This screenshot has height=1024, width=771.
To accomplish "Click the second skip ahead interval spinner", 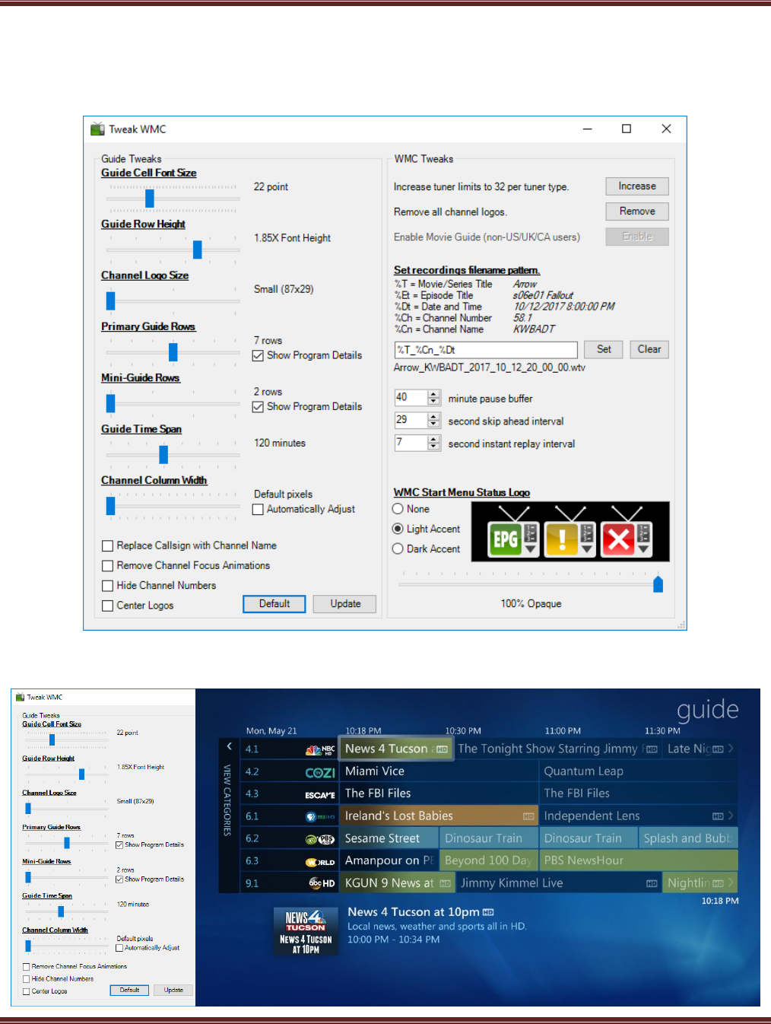I will pos(434,420).
